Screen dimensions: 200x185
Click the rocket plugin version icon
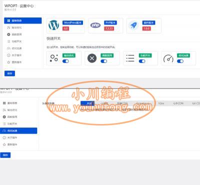133,25
